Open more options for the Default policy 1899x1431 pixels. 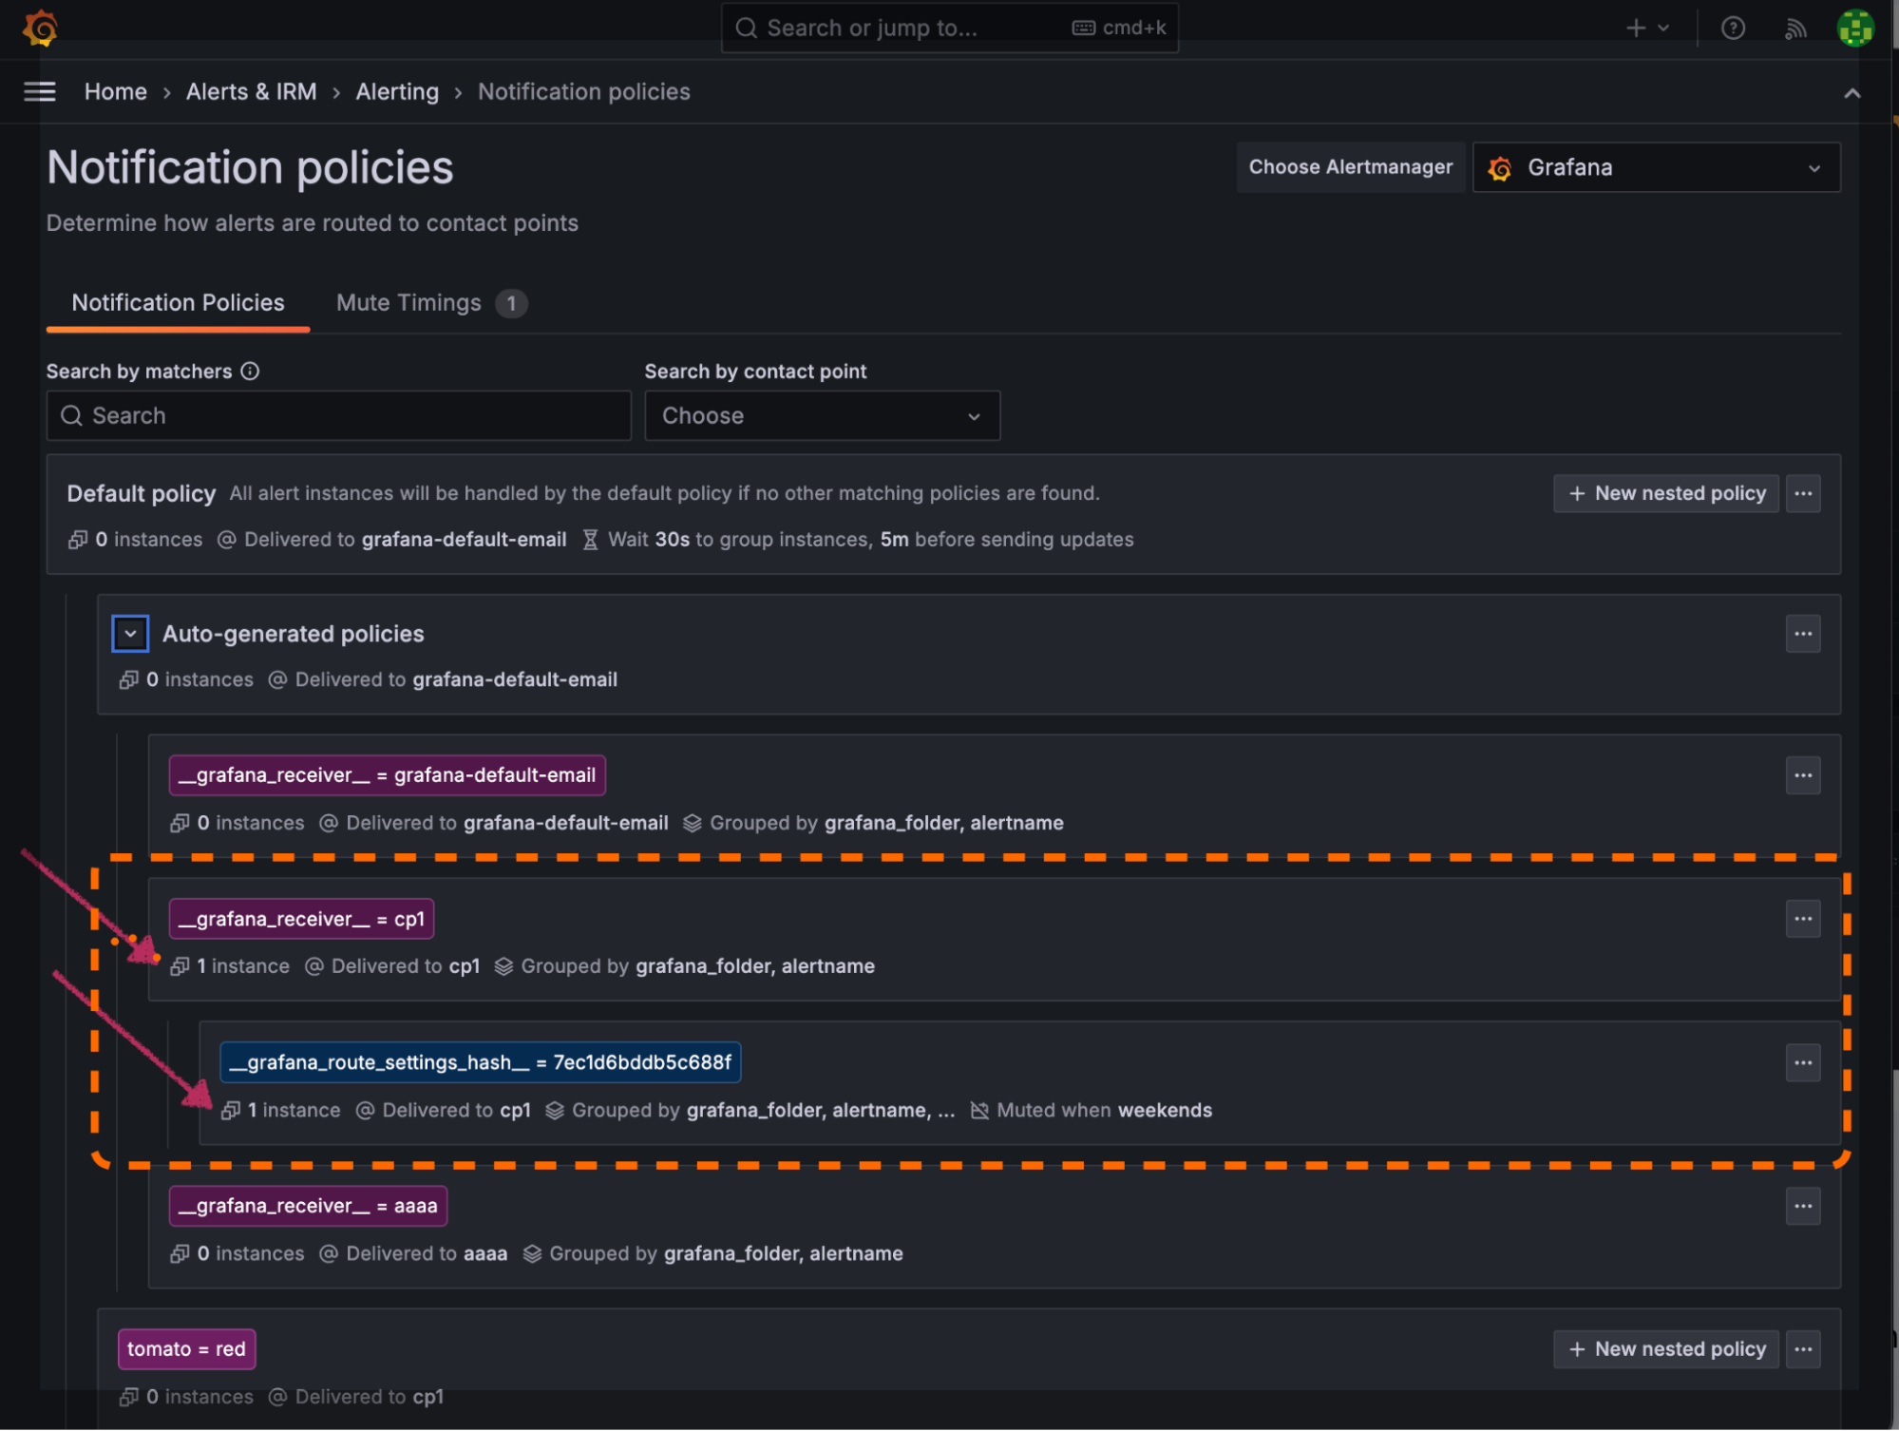point(1803,493)
